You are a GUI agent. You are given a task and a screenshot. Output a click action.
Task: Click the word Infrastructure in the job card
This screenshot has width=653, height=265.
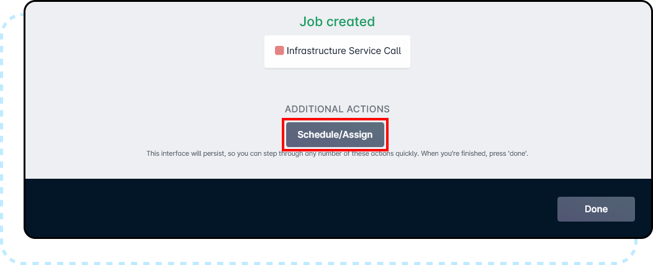(x=316, y=51)
